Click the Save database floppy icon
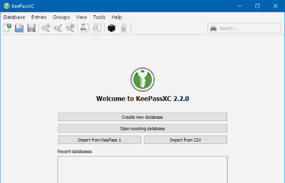This screenshot has width=285, height=183. tap(31, 28)
